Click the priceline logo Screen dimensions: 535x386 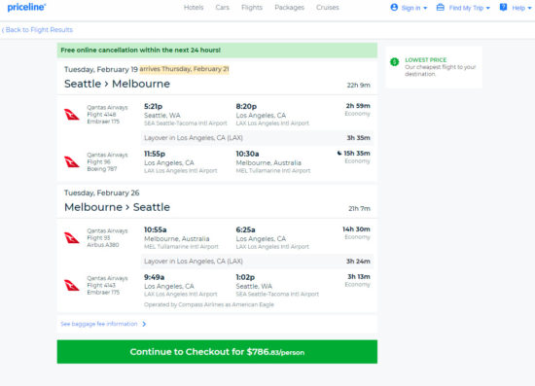pyautogui.click(x=26, y=7)
